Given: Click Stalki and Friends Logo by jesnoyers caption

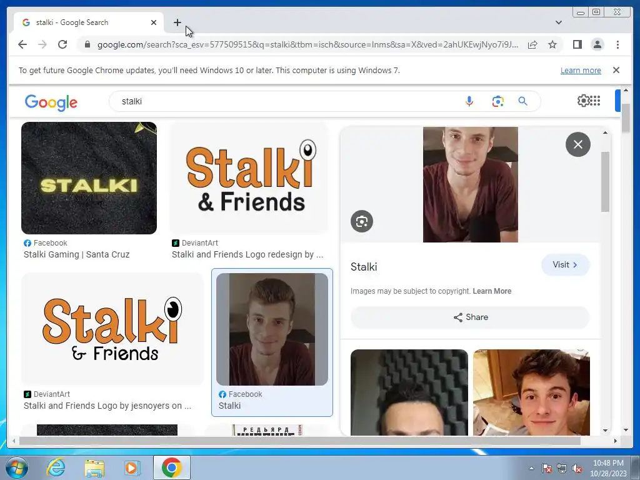Looking at the screenshot, I should [107, 406].
